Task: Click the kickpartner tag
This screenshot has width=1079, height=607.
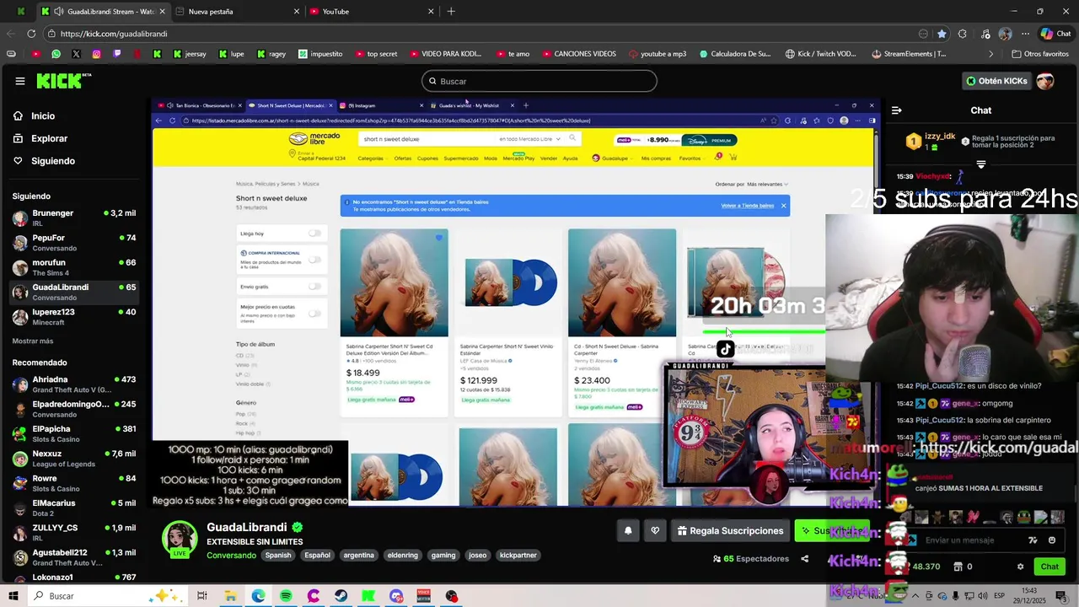Action: [518, 556]
